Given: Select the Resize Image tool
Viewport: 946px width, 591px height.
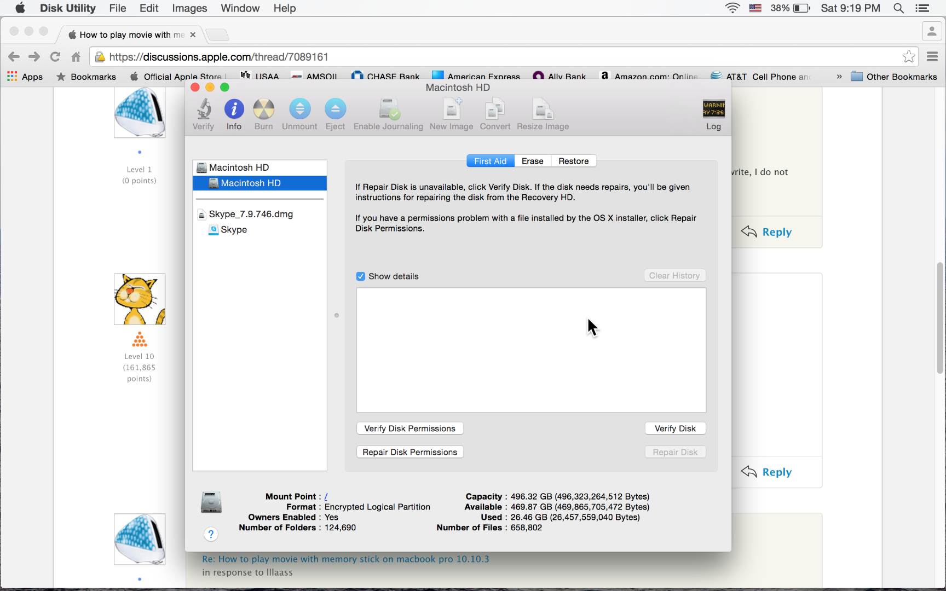Looking at the screenshot, I should (x=543, y=112).
